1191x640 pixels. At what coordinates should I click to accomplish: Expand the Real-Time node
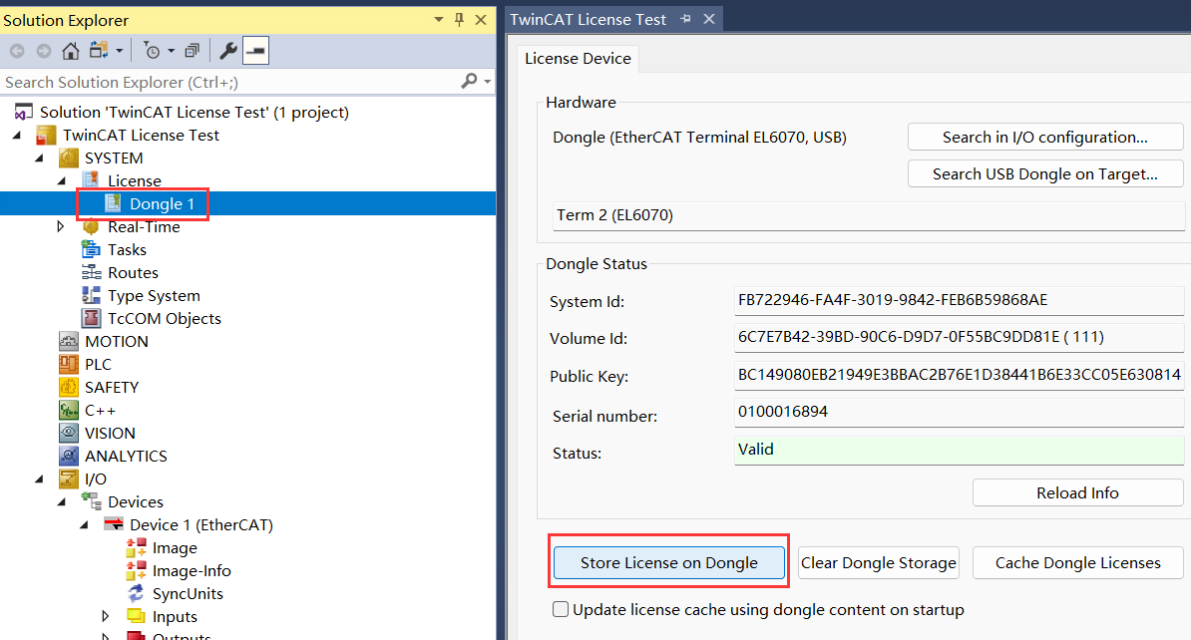[x=61, y=226]
